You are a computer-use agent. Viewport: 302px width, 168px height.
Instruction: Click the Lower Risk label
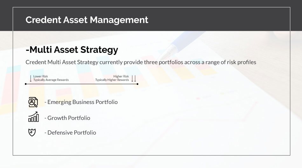[x=41, y=76]
